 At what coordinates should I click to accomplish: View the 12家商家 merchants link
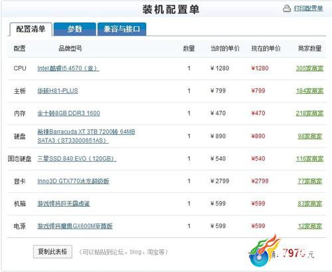[309, 226]
